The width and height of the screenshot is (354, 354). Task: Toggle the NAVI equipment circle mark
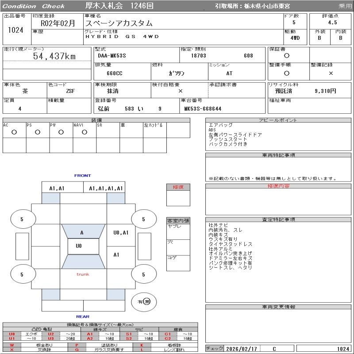click(x=84, y=132)
